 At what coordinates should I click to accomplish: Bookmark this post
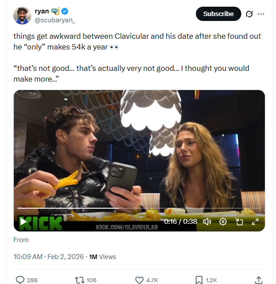[199, 280]
